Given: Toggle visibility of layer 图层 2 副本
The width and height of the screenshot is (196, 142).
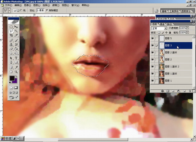Looking at the screenshot, I should (152, 53).
